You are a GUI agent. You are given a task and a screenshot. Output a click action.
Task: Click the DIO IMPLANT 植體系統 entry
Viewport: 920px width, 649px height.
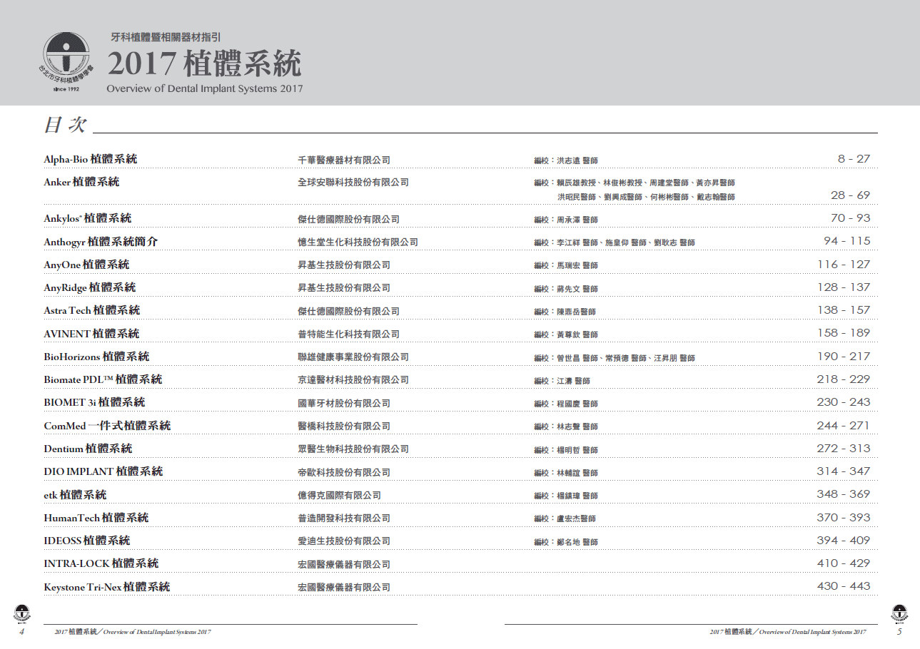pos(103,471)
